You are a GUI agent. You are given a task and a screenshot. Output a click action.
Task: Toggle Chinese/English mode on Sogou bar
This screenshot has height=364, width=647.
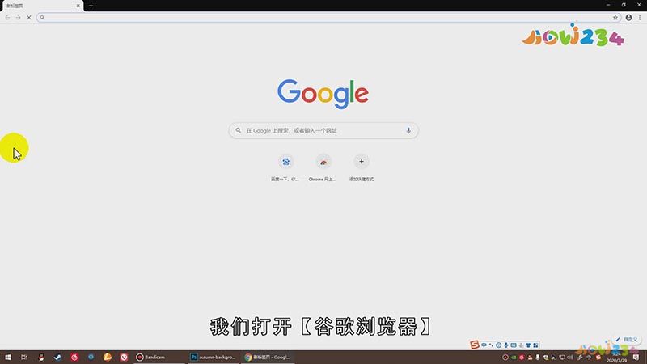(x=484, y=345)
